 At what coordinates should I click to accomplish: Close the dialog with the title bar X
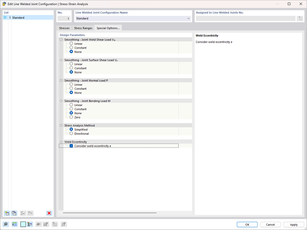(301, 4)
